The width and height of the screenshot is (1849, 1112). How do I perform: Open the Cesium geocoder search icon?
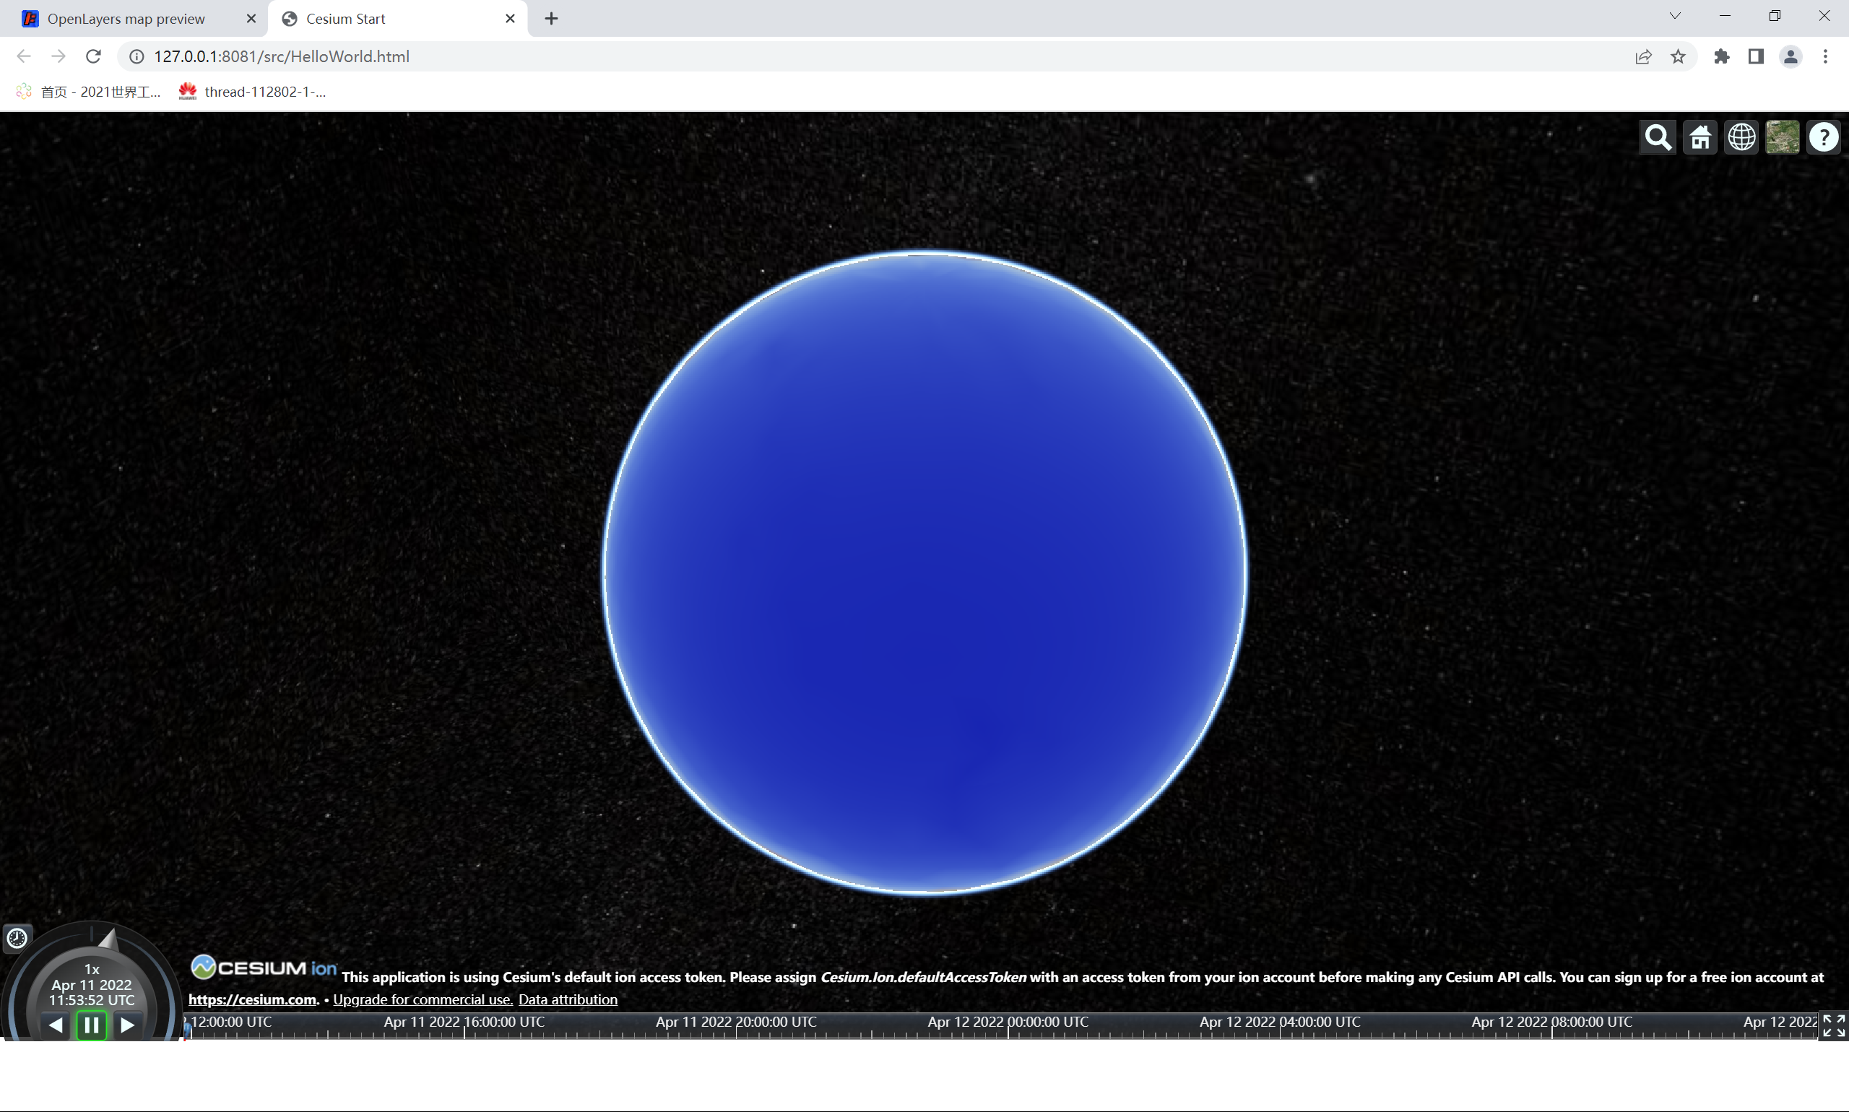[1657, 138]
